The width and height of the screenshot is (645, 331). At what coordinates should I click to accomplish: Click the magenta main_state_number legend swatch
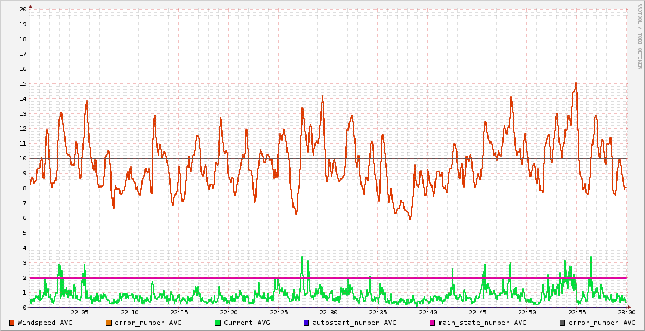point(433,323)
